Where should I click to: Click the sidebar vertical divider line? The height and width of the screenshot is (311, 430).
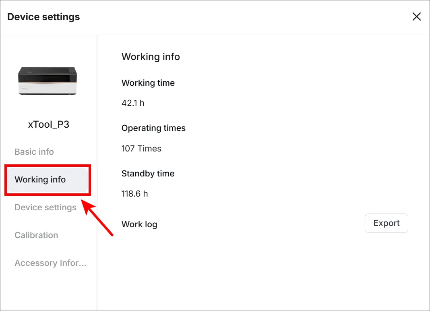97,173
